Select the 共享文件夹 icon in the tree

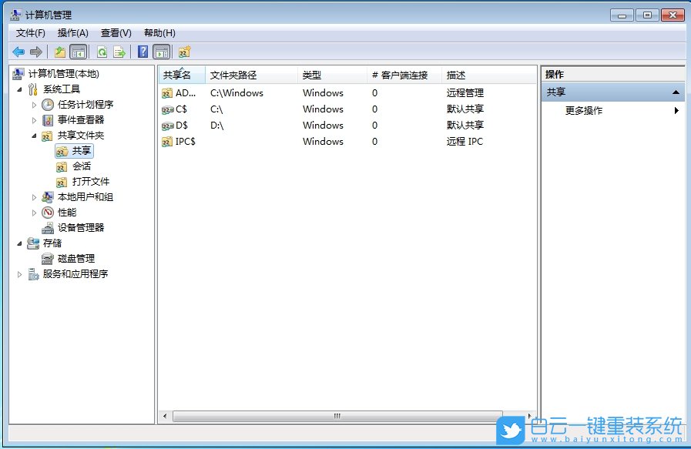(46, 135)
